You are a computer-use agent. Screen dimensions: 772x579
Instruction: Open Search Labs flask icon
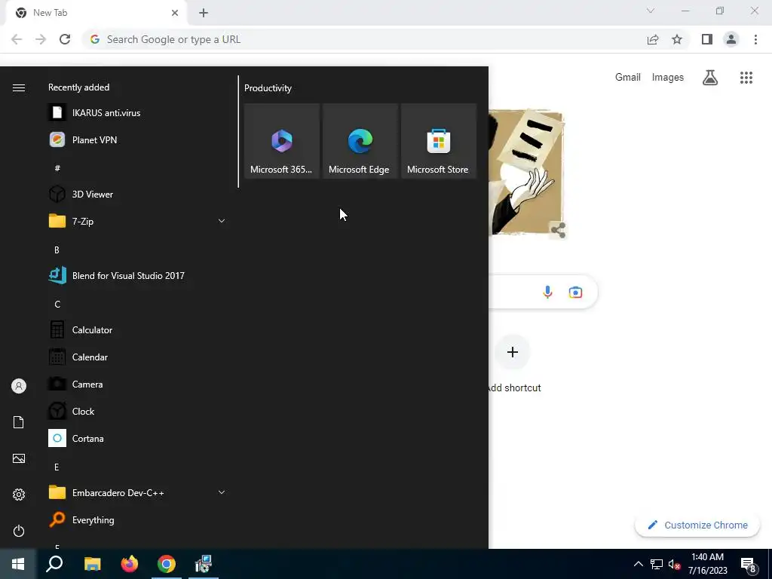coord(710,78)
